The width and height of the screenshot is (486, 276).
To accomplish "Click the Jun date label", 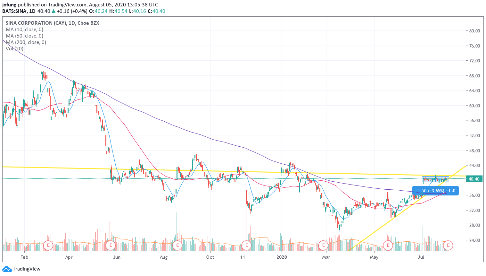I will (117, 257).
